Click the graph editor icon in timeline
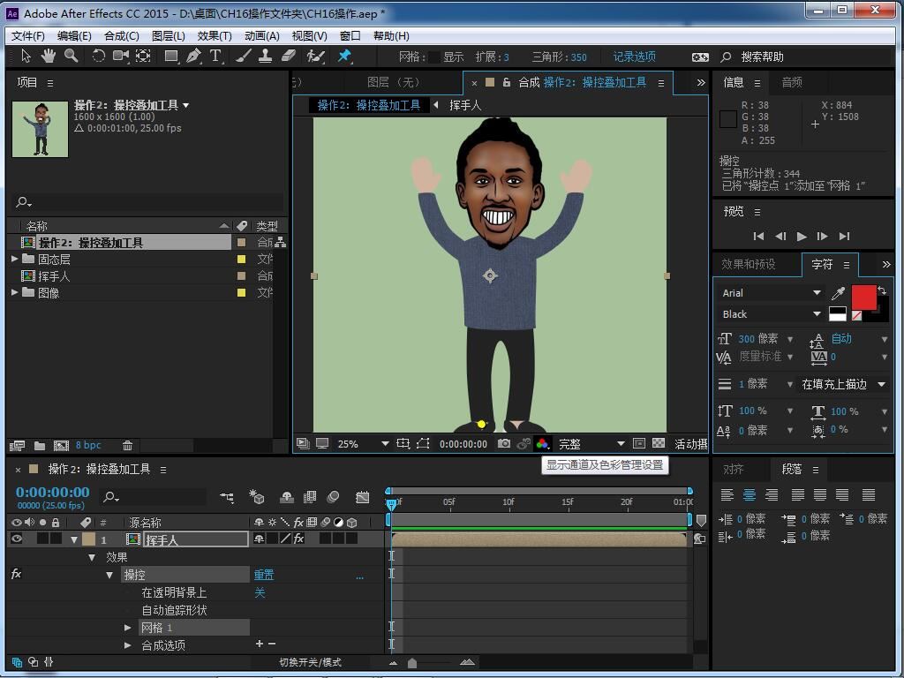 362,497
